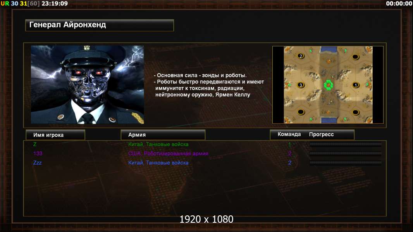The image size is (413, 232).
Task: Click the США Роботизированная армия entry
Action: coord(168,154)
